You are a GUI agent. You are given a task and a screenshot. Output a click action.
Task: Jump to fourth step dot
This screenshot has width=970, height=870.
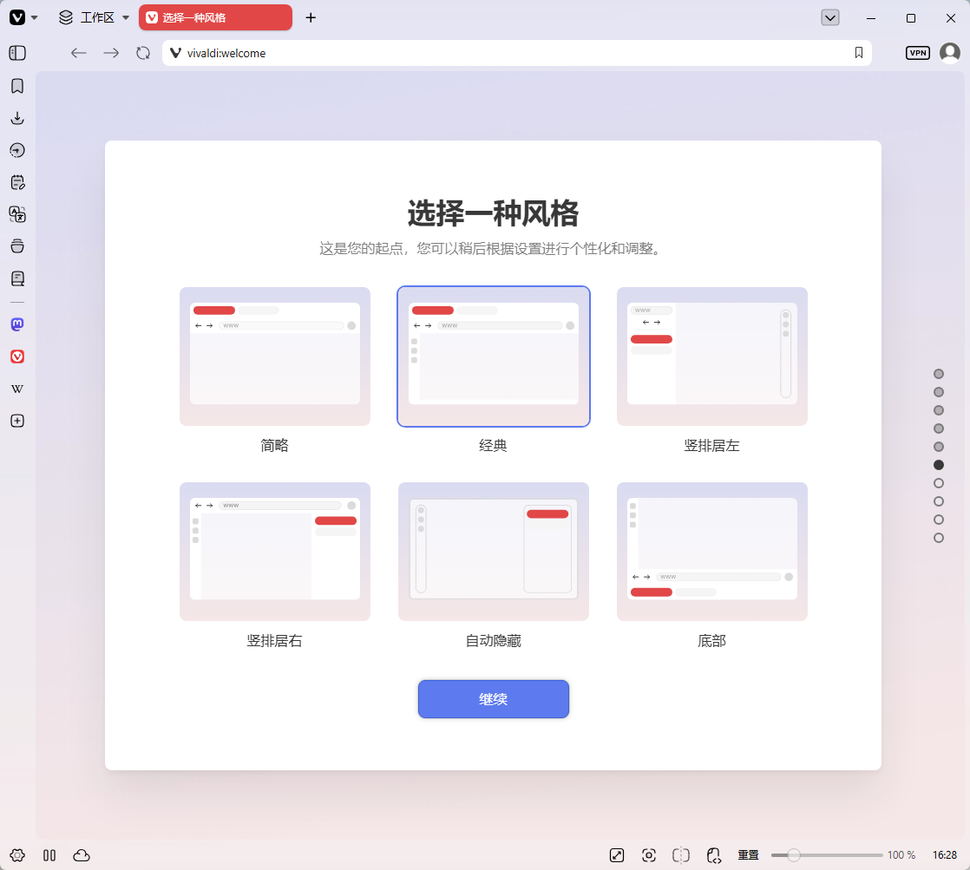939,428
